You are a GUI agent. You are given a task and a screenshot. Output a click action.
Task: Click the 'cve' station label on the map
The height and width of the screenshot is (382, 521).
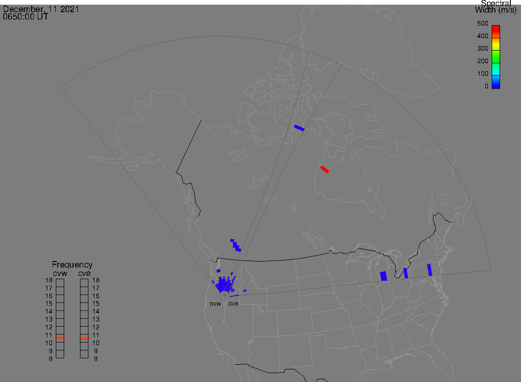[233, 304]
